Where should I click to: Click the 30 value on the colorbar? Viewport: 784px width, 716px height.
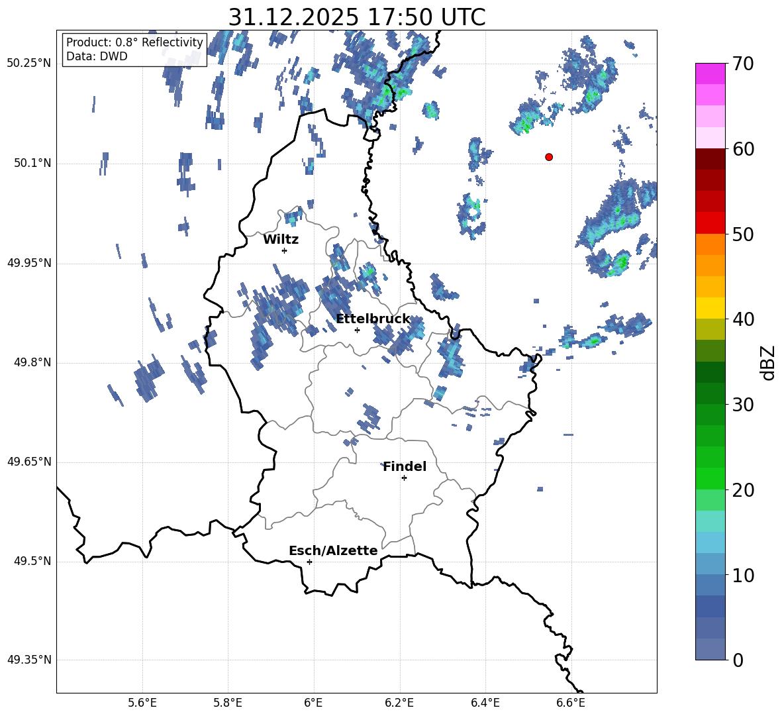tap(743, 405)
